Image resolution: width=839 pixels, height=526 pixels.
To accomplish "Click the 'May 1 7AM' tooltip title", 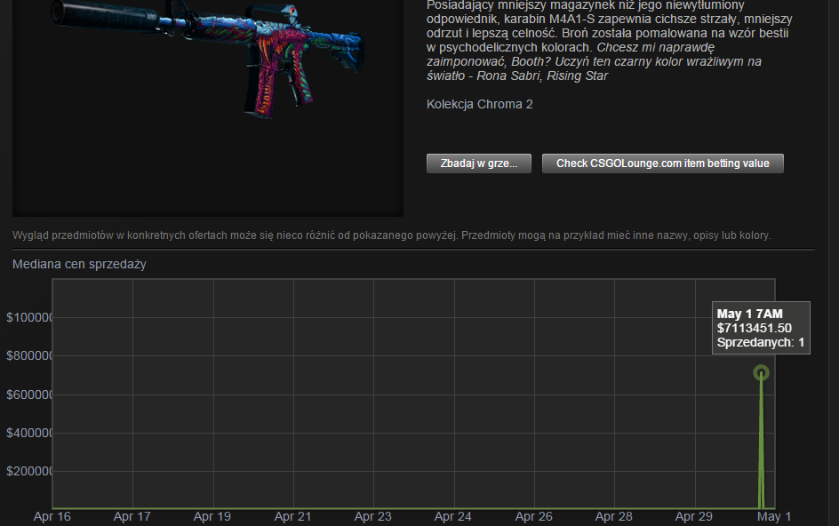I will (749, 315).
